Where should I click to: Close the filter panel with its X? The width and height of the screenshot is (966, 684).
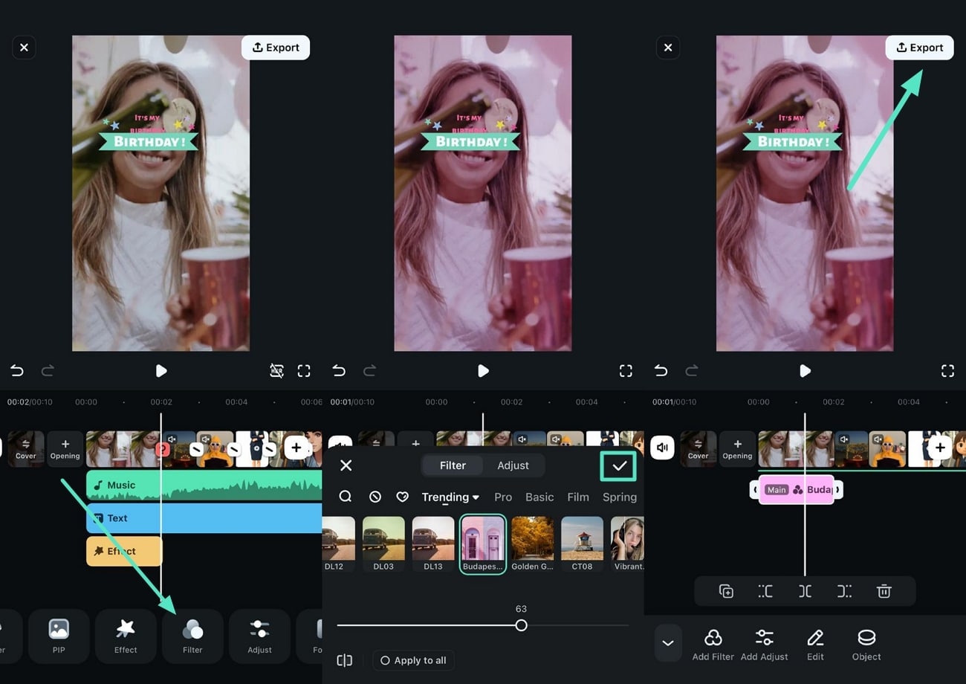346,465
